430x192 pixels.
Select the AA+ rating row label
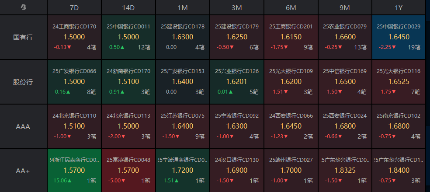23,171
